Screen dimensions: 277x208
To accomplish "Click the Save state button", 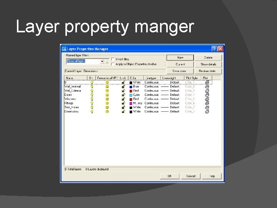I will [180, 71].
